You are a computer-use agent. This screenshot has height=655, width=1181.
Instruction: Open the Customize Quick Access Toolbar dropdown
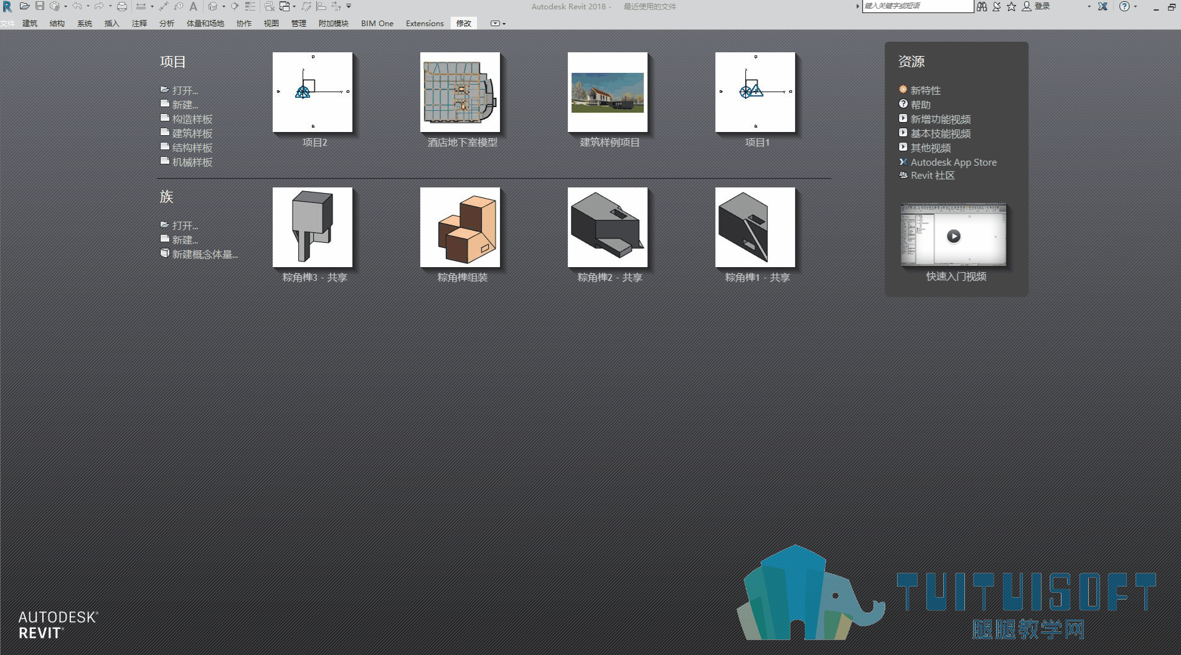point(349,6)
